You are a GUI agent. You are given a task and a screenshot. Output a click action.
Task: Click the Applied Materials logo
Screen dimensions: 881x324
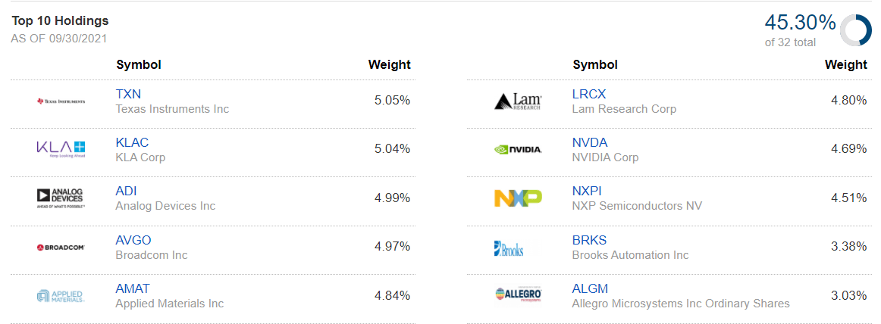click(61, 295)
